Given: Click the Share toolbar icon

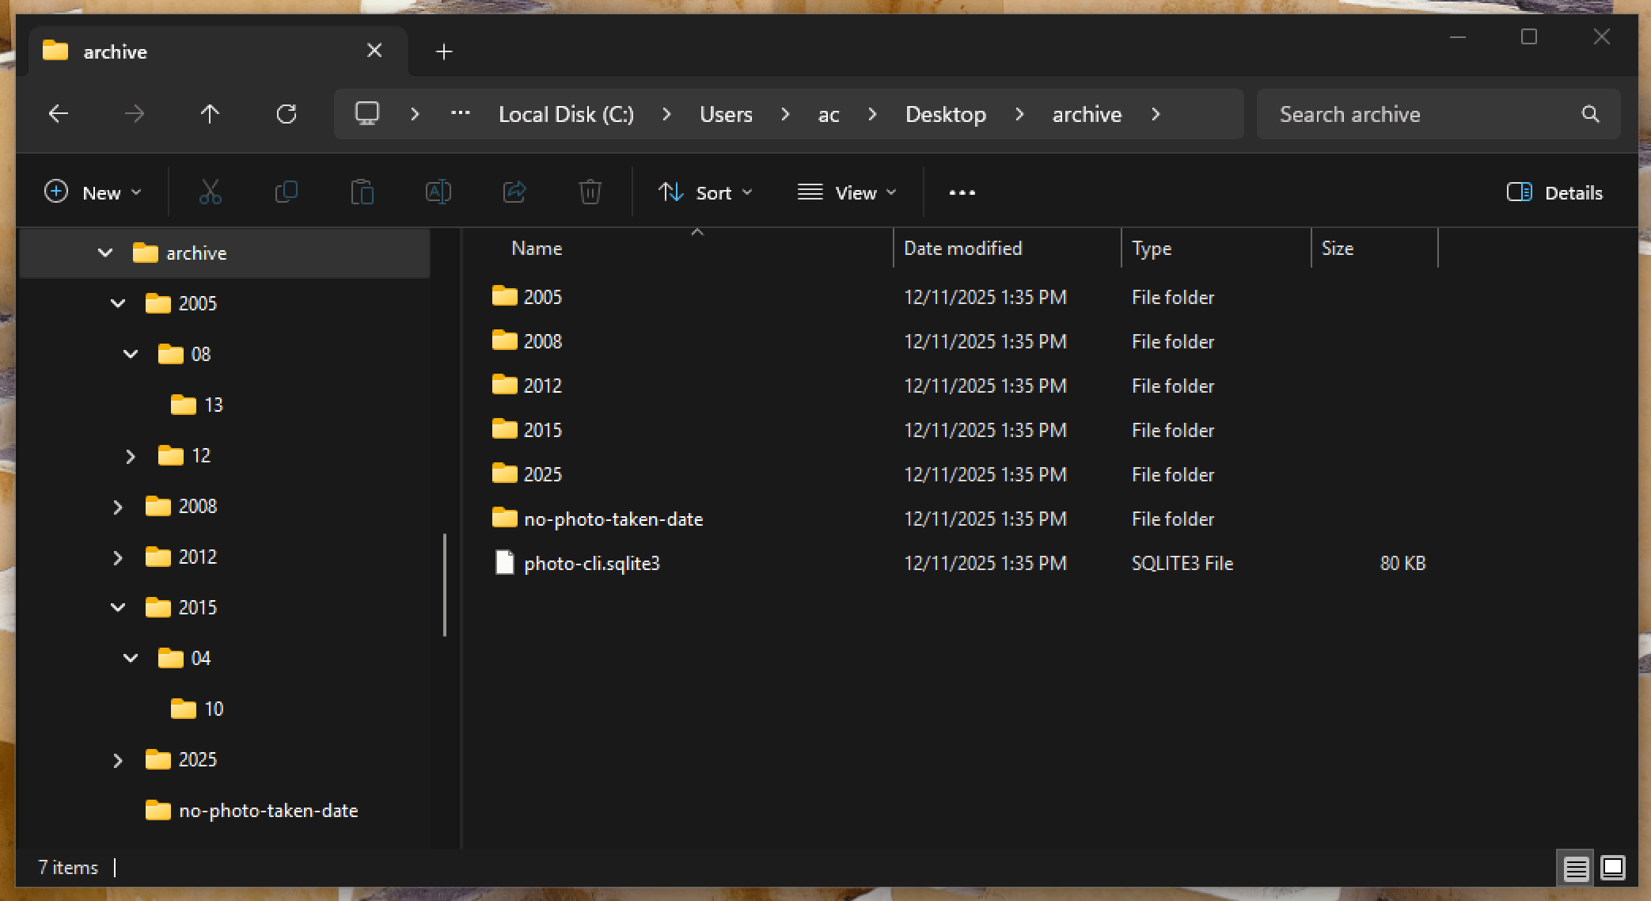Looking at the screenshot, I should [x=514, y=192].
